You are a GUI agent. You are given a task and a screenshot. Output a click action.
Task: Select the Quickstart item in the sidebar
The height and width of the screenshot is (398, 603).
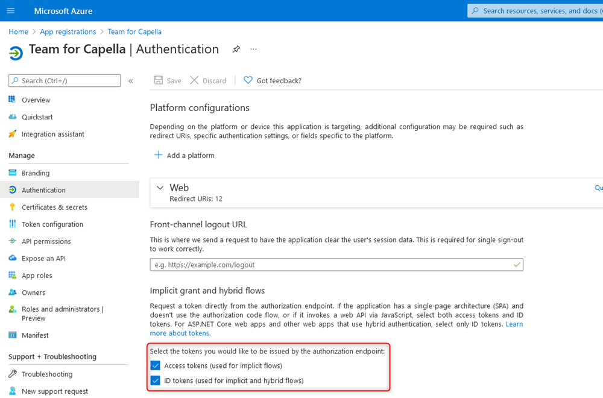[x=38, y=117]
